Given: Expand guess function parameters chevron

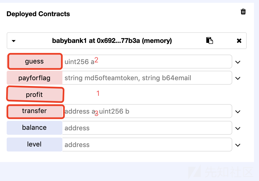Looking at the screenshot, I should 238,62.
